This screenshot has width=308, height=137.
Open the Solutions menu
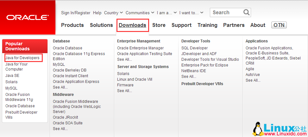click(x=101, y=25)
